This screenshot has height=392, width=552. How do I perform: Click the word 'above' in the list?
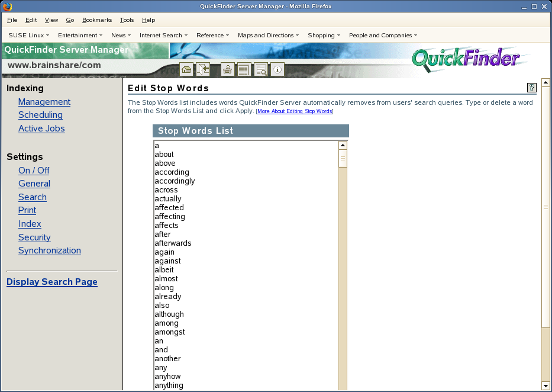164,163
